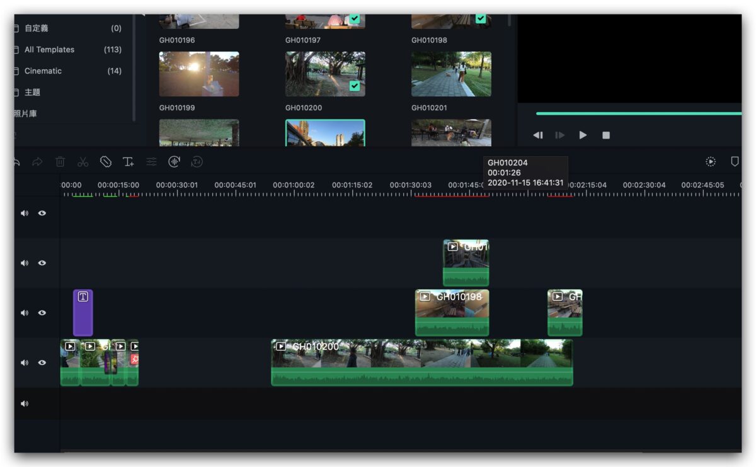Click the add text T+ icon
Viewport: 756px width, 467px height.
pyautogui.click(x=129, y=162)
